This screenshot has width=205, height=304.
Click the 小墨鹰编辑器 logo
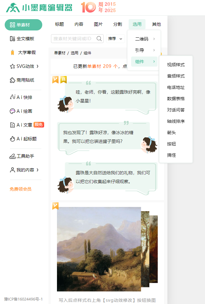(x=39, y=8)
